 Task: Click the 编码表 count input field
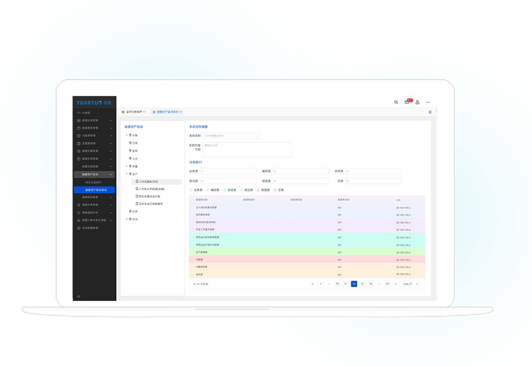[301, 171]
